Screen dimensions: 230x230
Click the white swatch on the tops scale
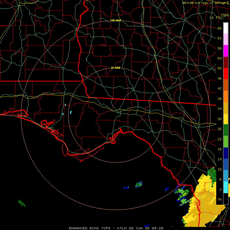tap(226, 28)
